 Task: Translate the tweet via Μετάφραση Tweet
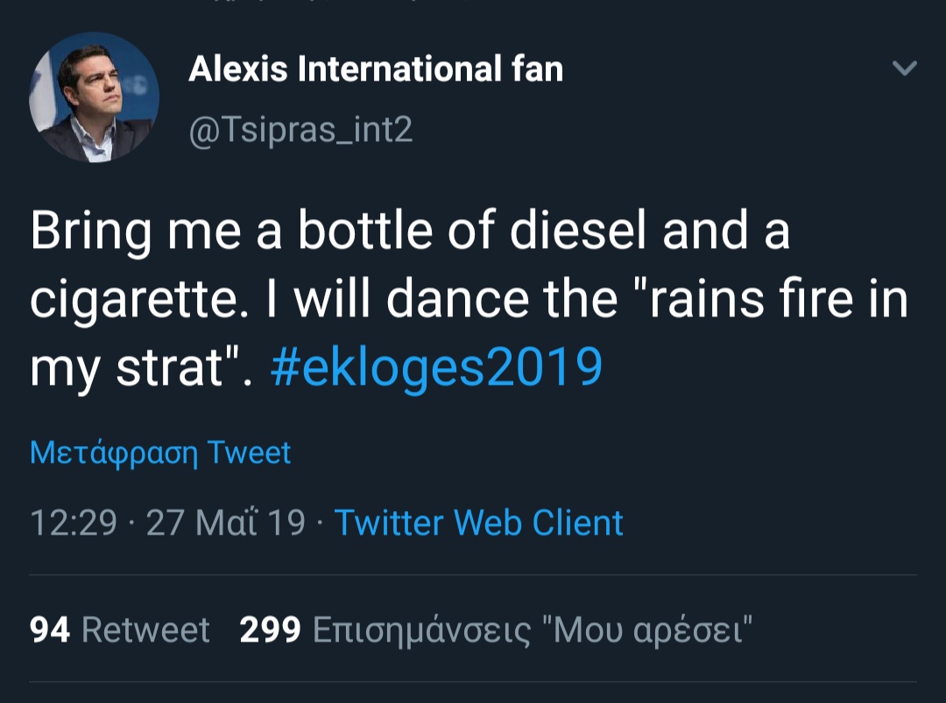coord(160,452)
